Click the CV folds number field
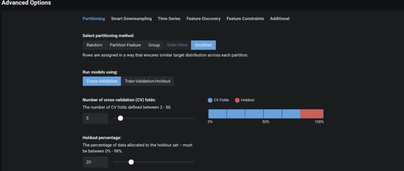 pyautogui.click(x=95, y=118)
